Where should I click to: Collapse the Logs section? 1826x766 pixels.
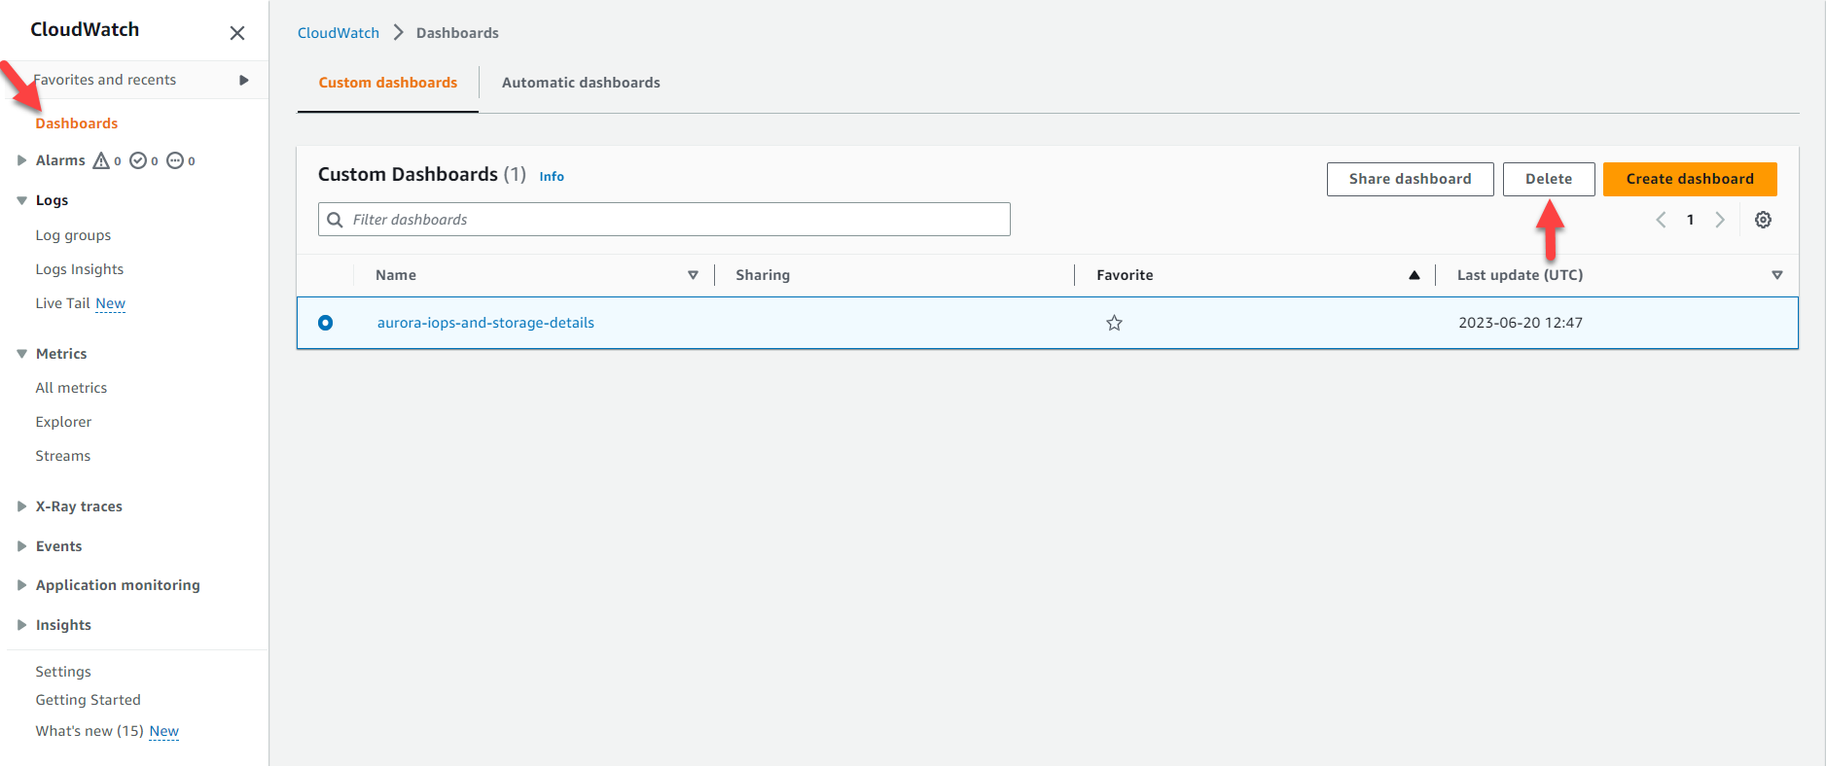(x=21, y=200)
